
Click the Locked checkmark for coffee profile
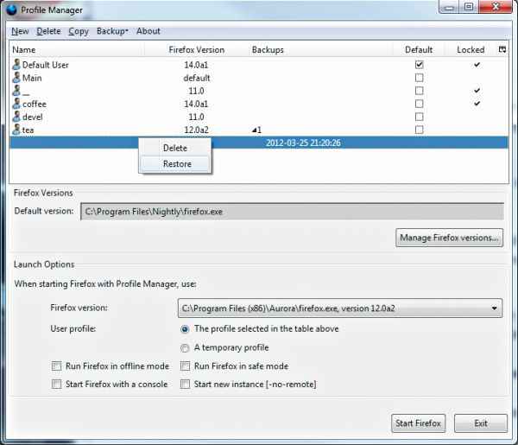(x=477, y=104)
